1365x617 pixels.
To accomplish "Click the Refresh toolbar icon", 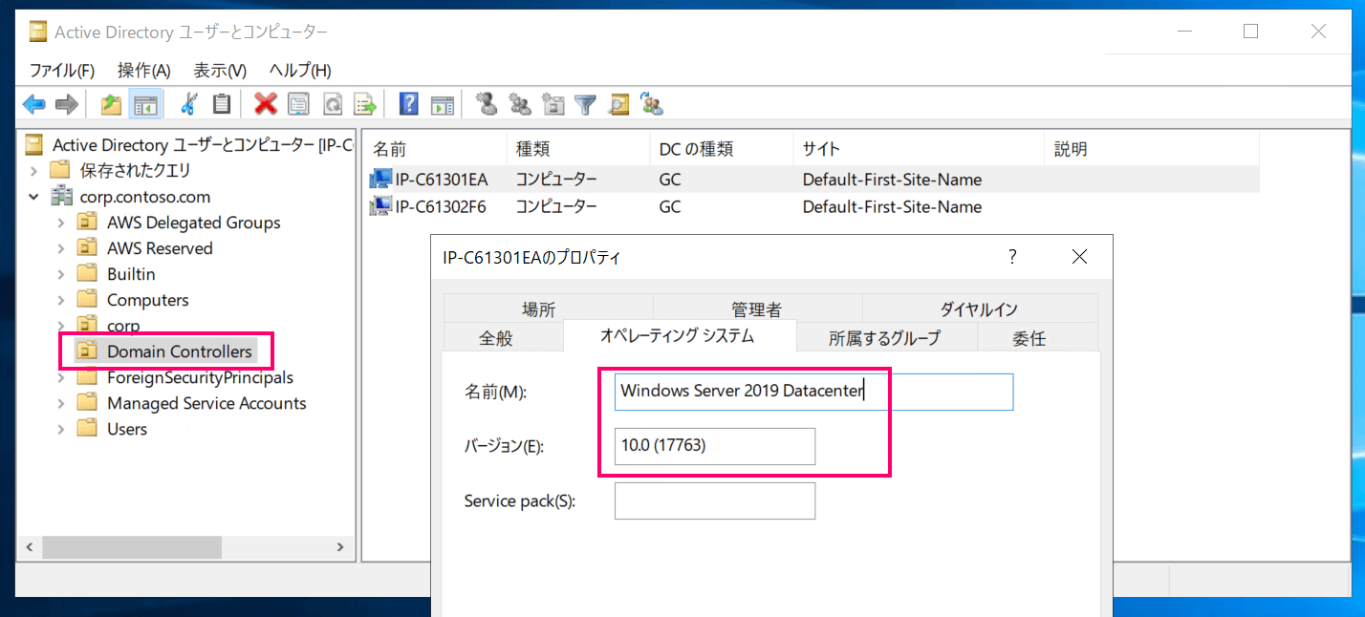I will tap(332, 104).
